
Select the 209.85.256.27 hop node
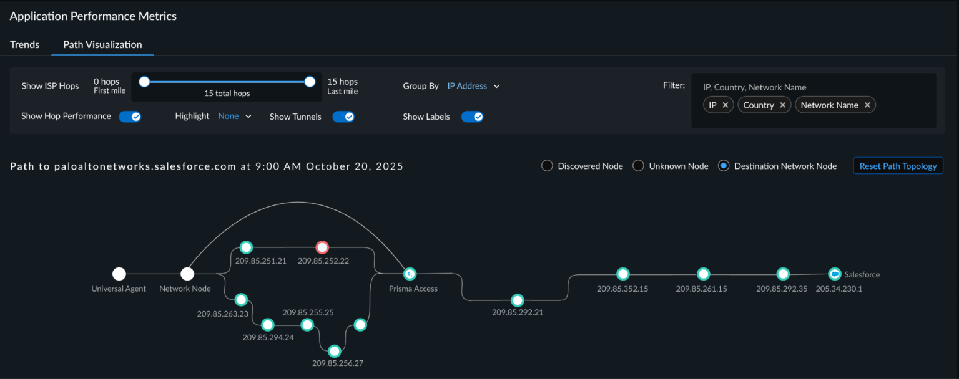tap(335, 351)
